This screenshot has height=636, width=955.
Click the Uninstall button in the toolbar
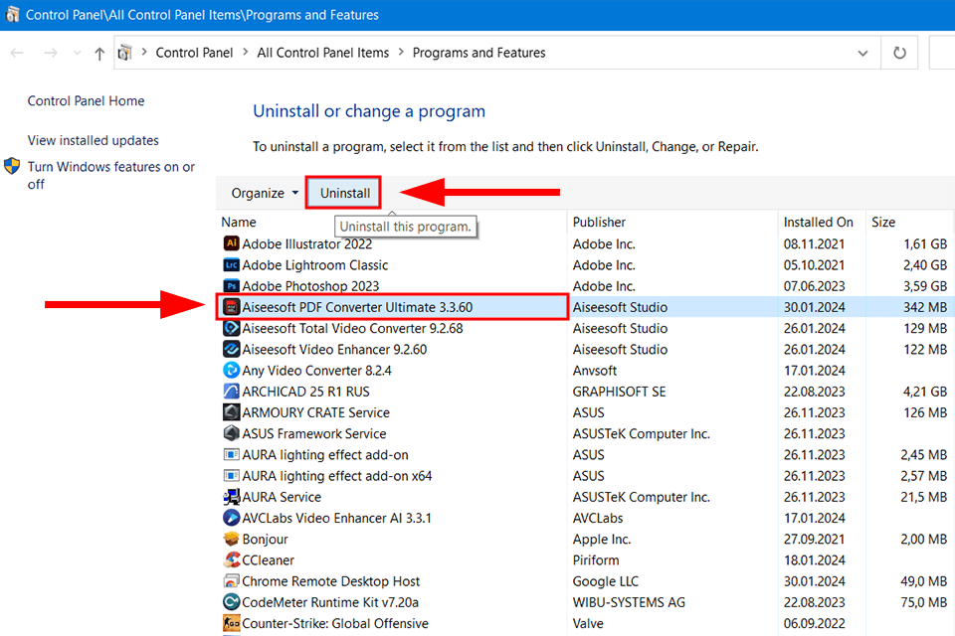pos(344,193)
